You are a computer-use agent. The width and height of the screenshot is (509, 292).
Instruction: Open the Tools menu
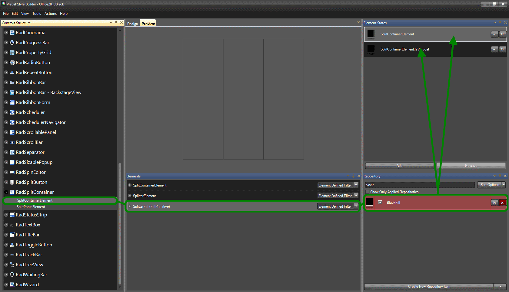coord(37,14)
